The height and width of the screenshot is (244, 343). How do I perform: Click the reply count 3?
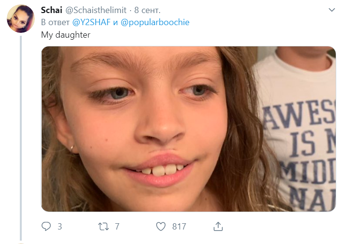60,227
